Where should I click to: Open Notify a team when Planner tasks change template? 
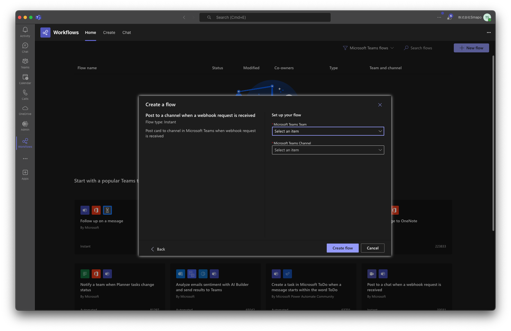pos(120,287)
